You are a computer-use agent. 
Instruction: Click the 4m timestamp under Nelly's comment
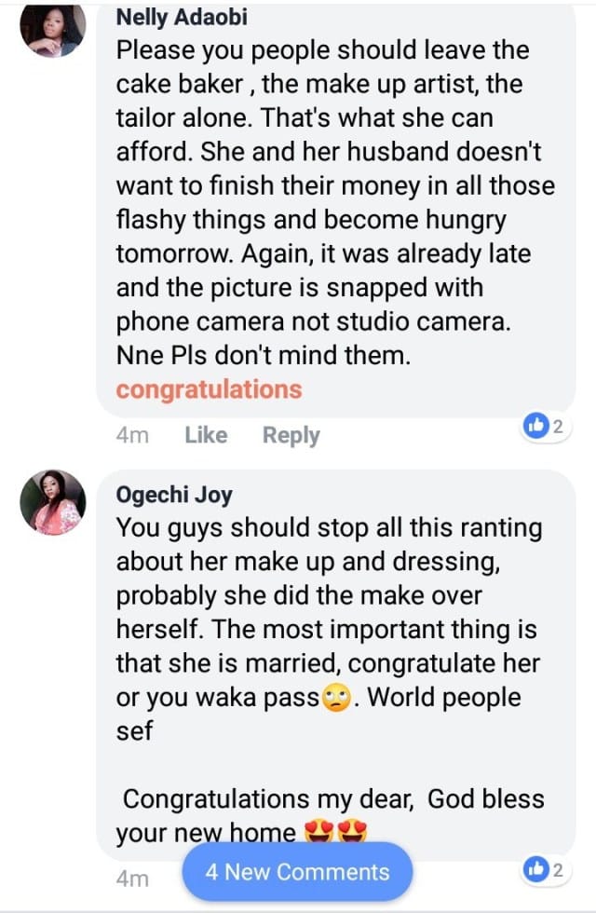(131, 435)
